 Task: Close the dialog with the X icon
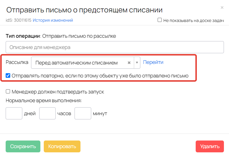[222, 7]
